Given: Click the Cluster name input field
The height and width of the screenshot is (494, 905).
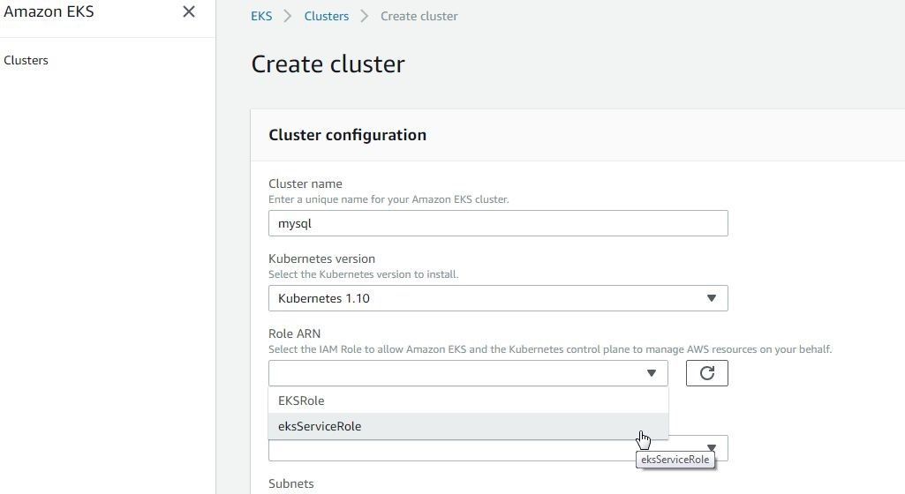Looking at the screenshot, I should [x=498, y=223].
